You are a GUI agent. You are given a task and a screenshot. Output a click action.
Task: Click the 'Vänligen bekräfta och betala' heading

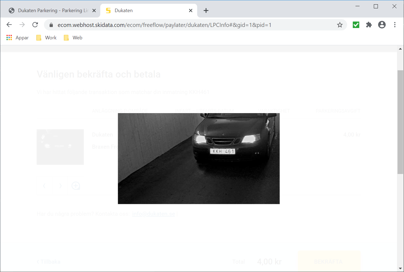[x=99, y=74]
